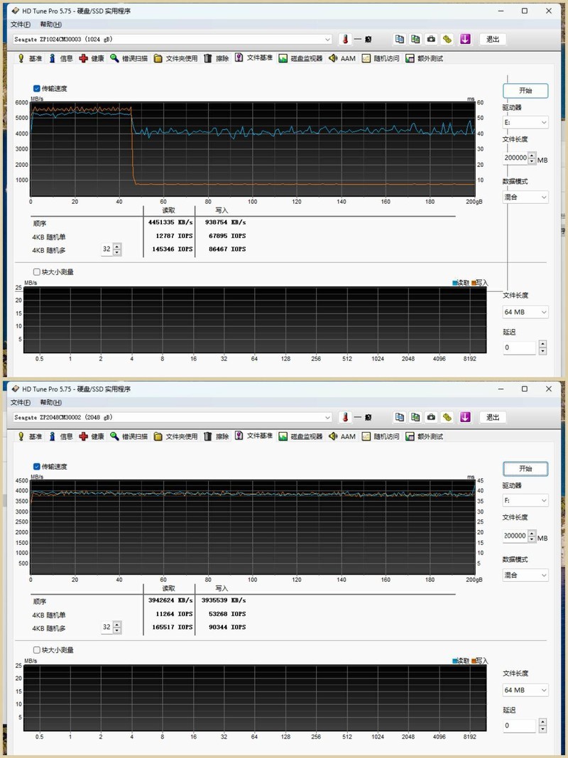The width and height of the screenshot is (568, 758).
Task: Open 擦除 erase tab in upper window
Action: point(217,58)
